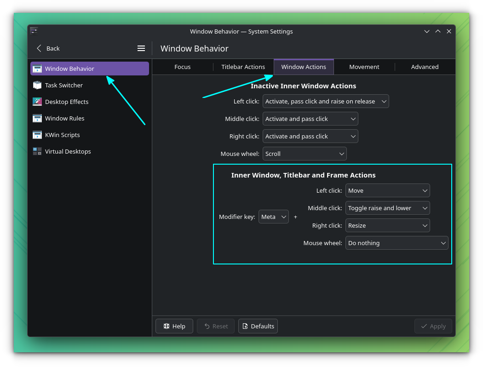483x367 pixels.
Task: Click the Inactive Inner Window Actions heading
Action: [x=304, y=86]
